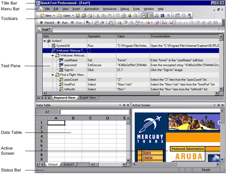Click the Missing Resources question mark icon
Screen dimensions: 228x175
click(x=168, y=16)
